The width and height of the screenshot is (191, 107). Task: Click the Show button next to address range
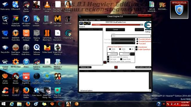coord(132,54)
